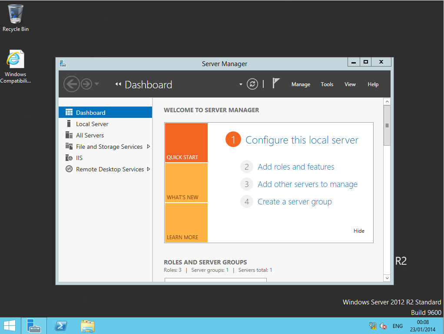Select File and Storage Services
Screen dimensions: 444x334
(105, 147)
